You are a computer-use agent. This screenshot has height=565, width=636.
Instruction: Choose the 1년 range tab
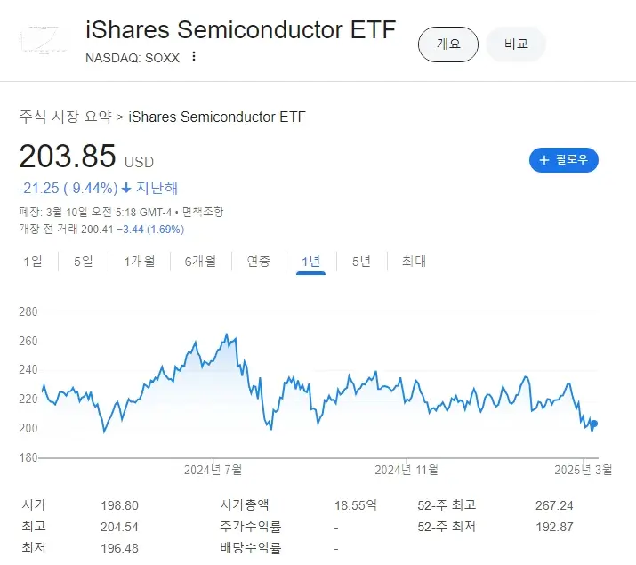[311, 261]
